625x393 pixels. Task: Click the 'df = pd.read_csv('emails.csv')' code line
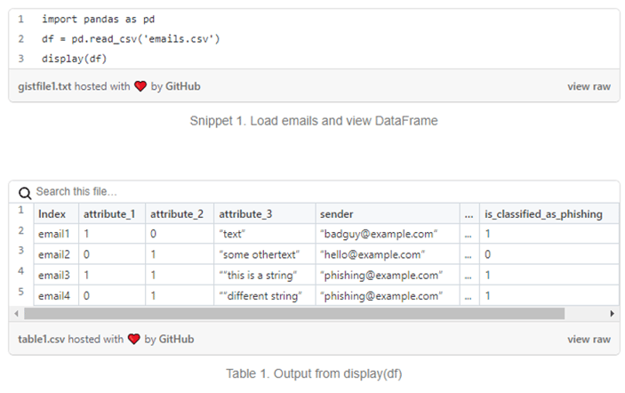pyautogui.click(x=131, y=39)
